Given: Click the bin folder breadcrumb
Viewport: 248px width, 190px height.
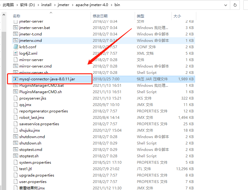Looking at the screenshot, I should (117, 5).
